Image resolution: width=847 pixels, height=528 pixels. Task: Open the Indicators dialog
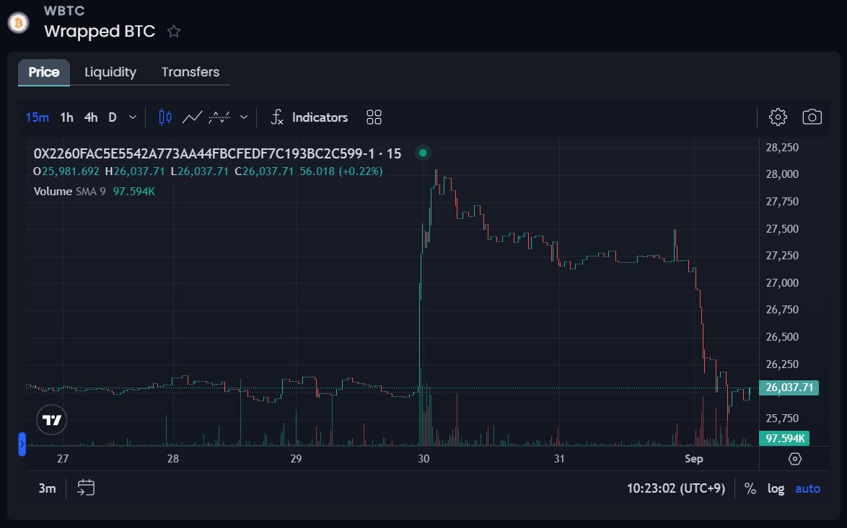[x=310, y=117]
